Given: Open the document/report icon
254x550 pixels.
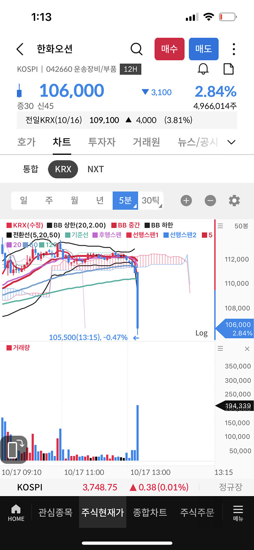Looking at the screenshot, I should point(228,69).
